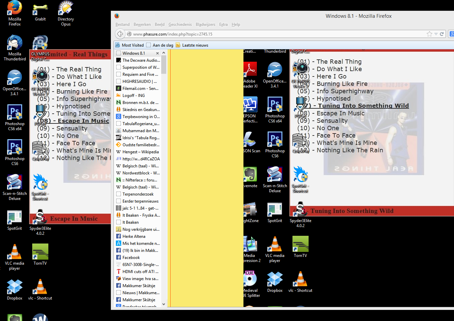Switch to the Idrisi's Tabula Rog tab
This screenshot has width=454, height=321.
(x=138, y=138)
